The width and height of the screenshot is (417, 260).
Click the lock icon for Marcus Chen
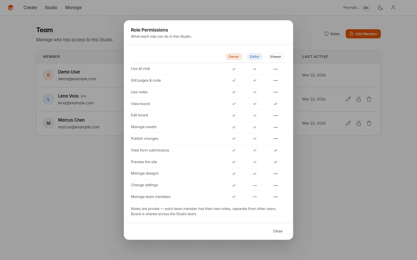click(359, 123)
